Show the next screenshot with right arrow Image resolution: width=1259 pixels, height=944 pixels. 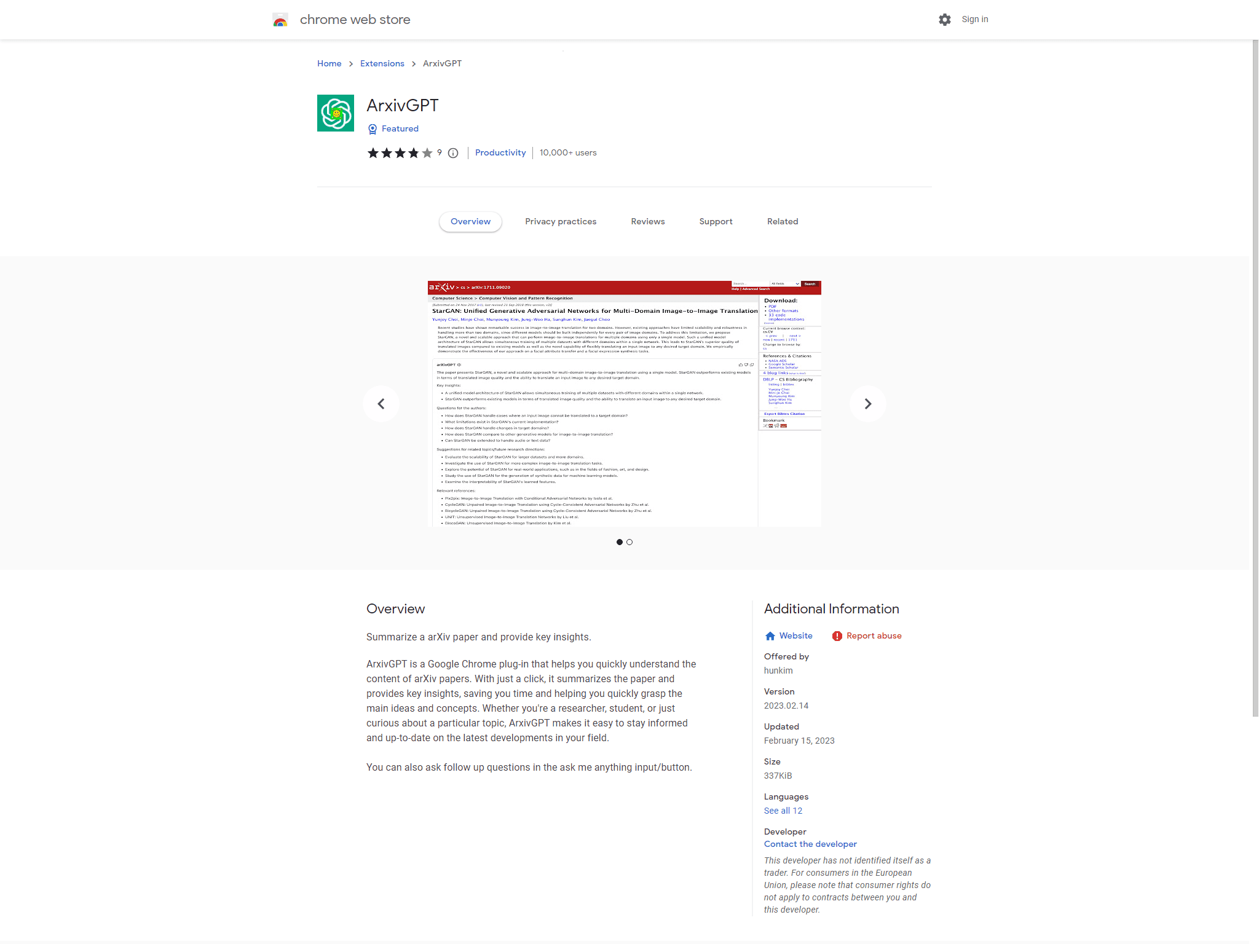coord(868,404)
